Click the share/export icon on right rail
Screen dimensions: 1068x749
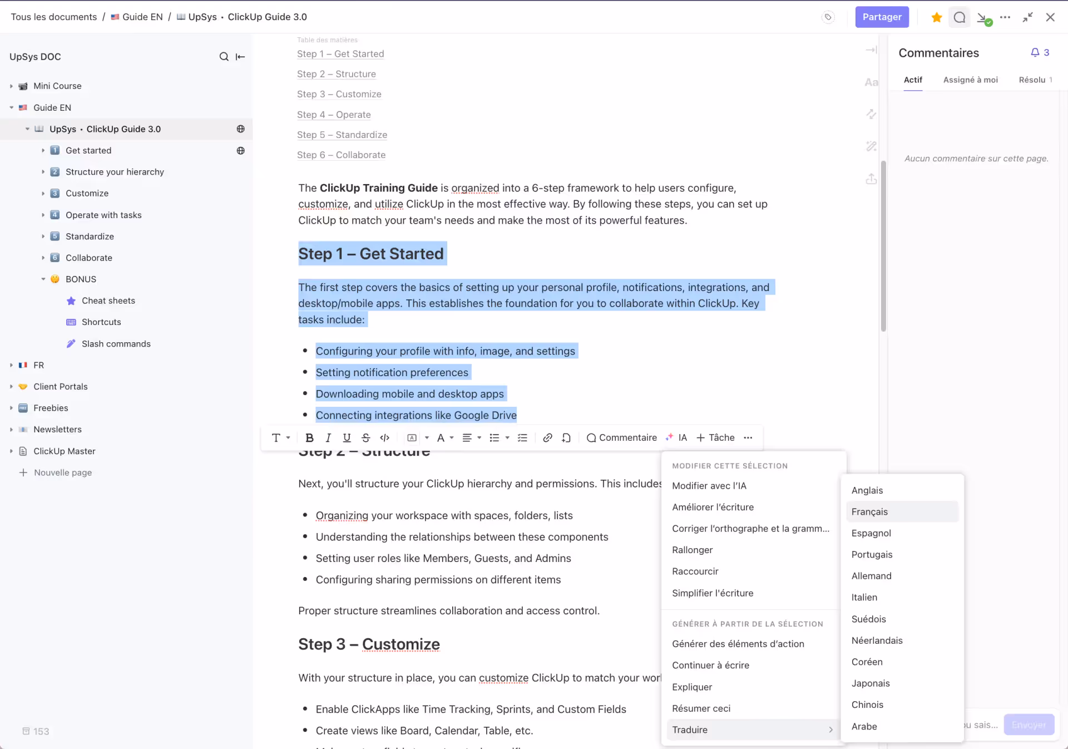[871, 179]
